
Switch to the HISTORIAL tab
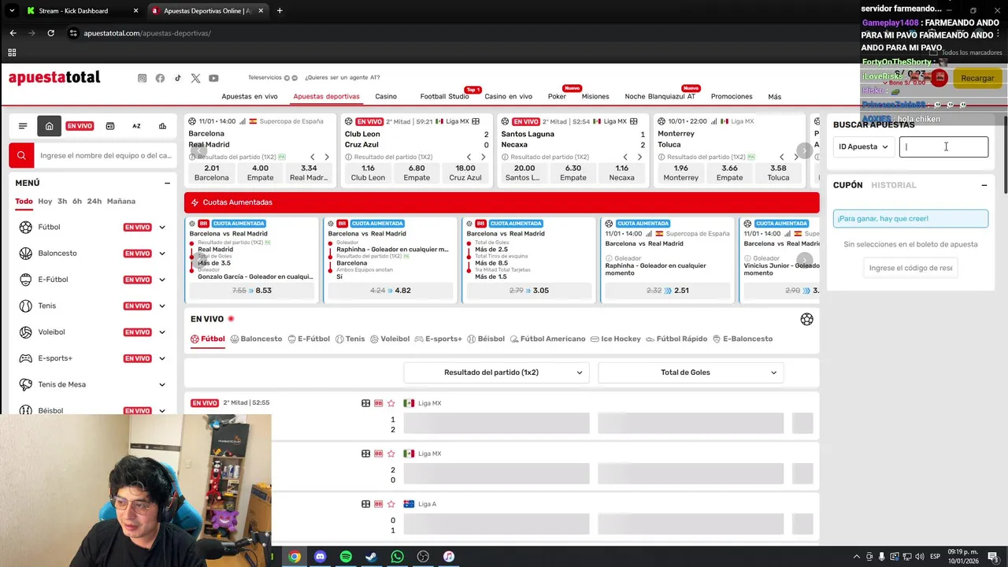click(894, 185)
